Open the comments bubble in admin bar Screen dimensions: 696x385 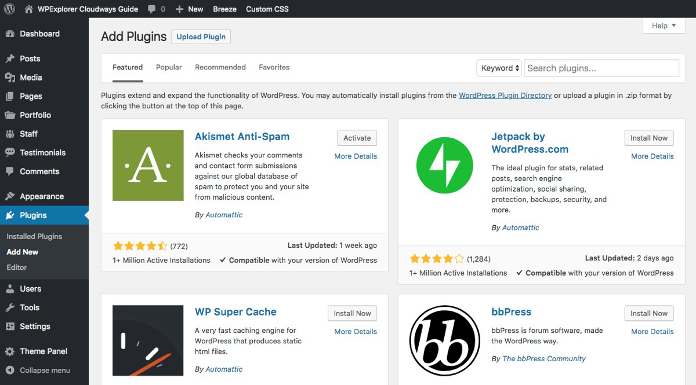coord(151,9)
